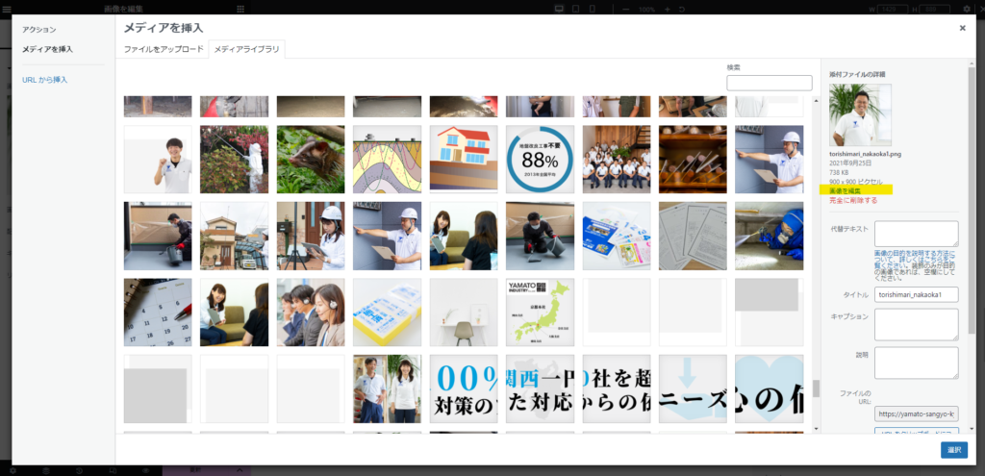Select the group staff photo thumbnail

coord(617,160)
